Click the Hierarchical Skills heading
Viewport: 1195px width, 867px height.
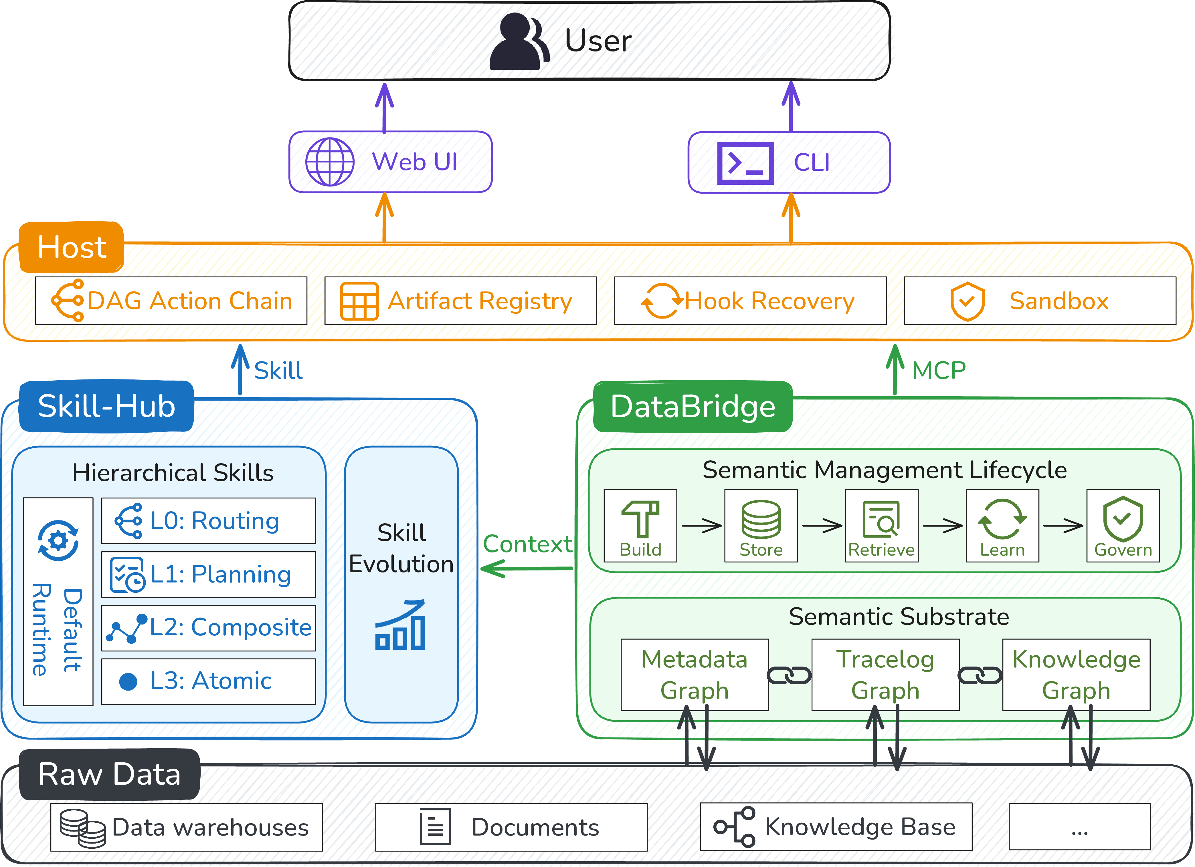pyautogui.click(x=173, y=473)
